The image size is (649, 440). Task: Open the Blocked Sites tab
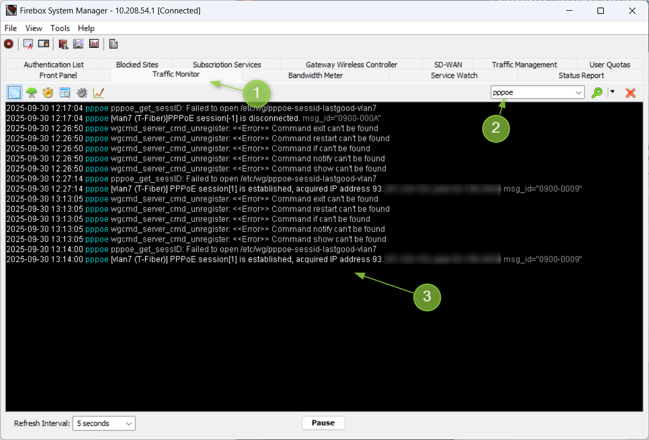pyautogui.click(x=137, y=64)
